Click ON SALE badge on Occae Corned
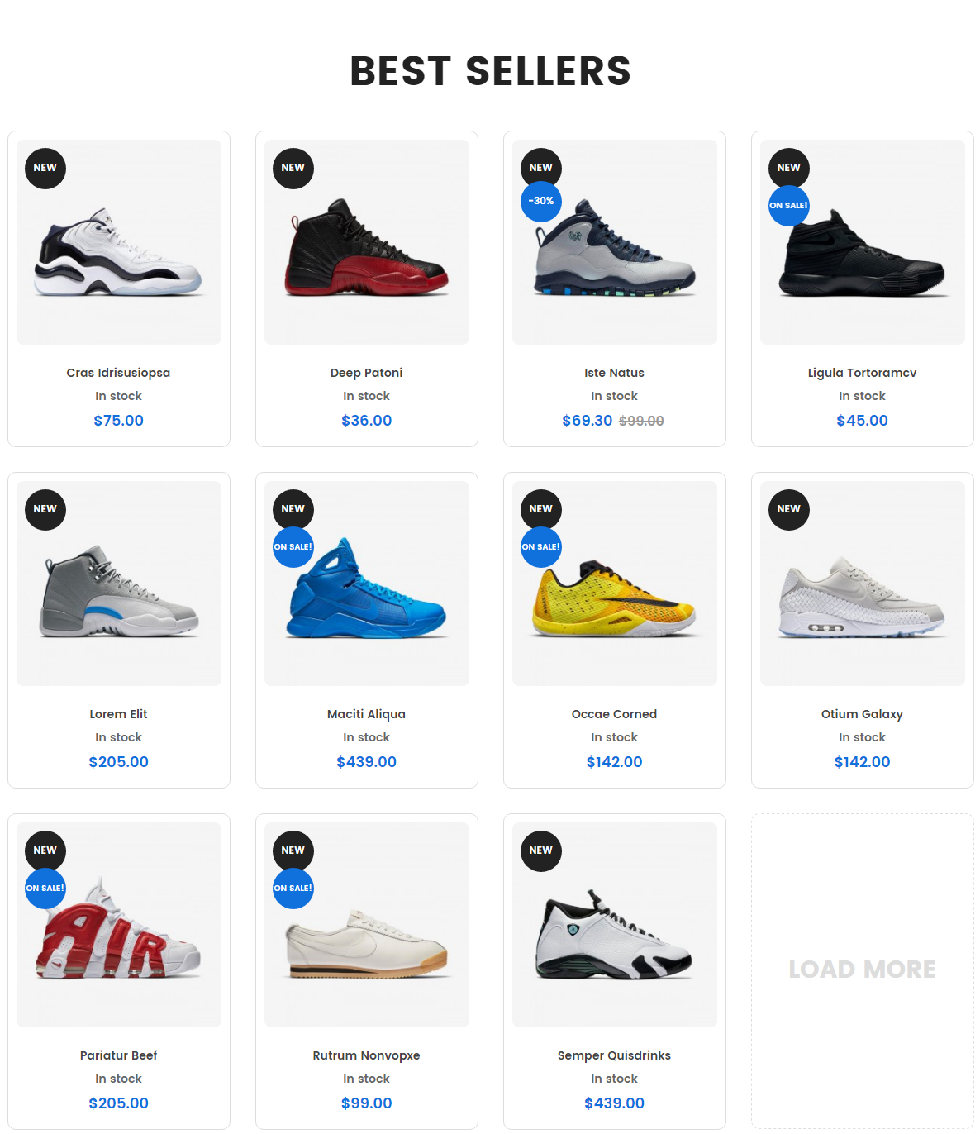 pyautogui.click(x=541, y=547)
